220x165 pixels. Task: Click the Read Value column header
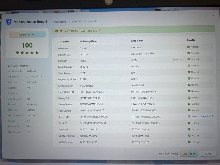click(137, 41)
